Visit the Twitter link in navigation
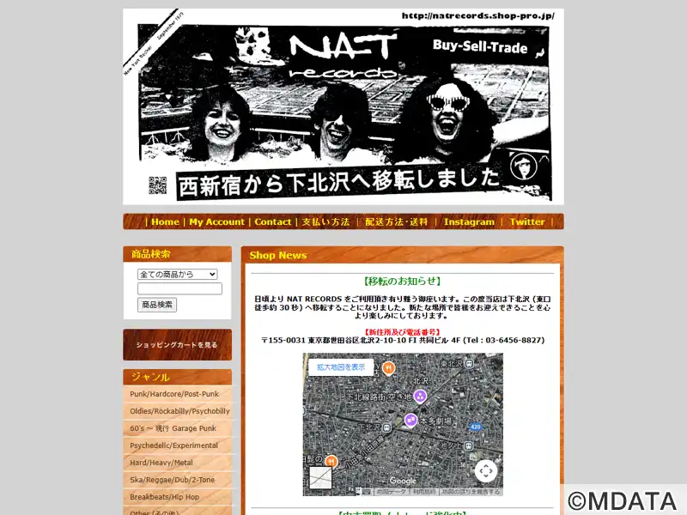687x515 pixels. click(527, 221)
